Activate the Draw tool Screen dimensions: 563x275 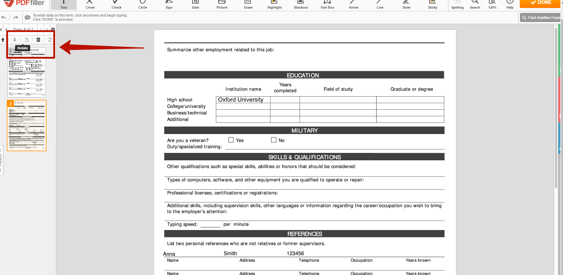pyautogui.click(x=406, y=5)
